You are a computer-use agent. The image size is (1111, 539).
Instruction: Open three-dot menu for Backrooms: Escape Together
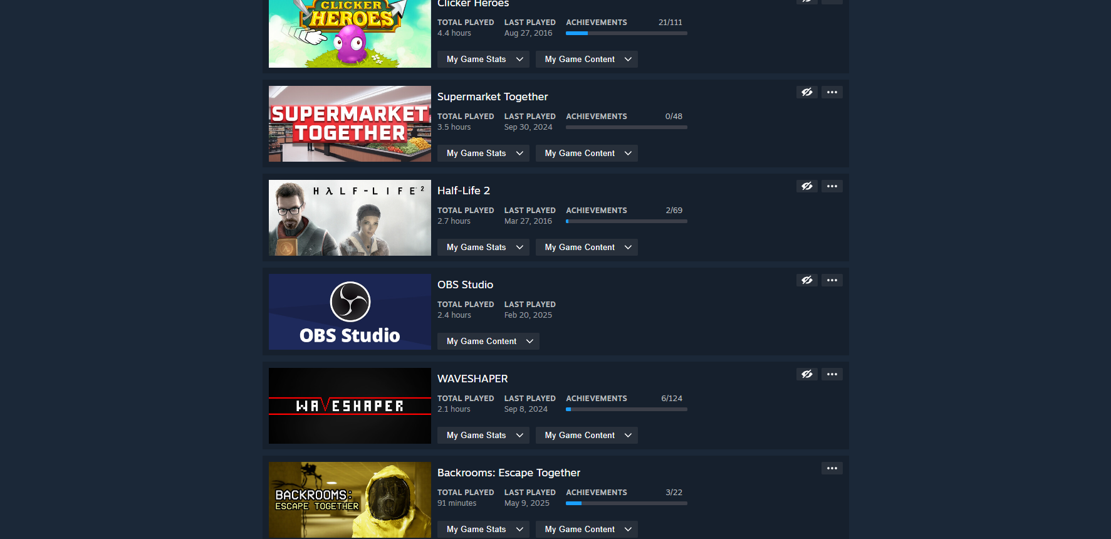832,468
